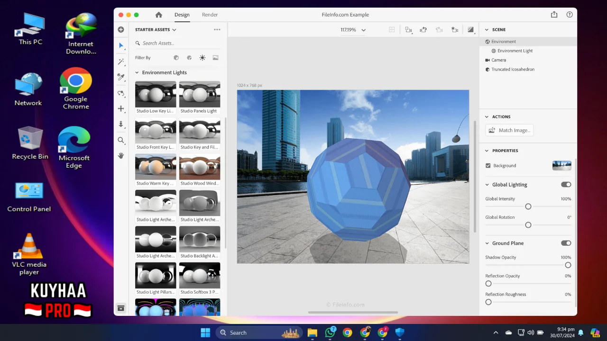Select the Zoom magnifier tool
607x341 pixels.
tap(121, 140)
